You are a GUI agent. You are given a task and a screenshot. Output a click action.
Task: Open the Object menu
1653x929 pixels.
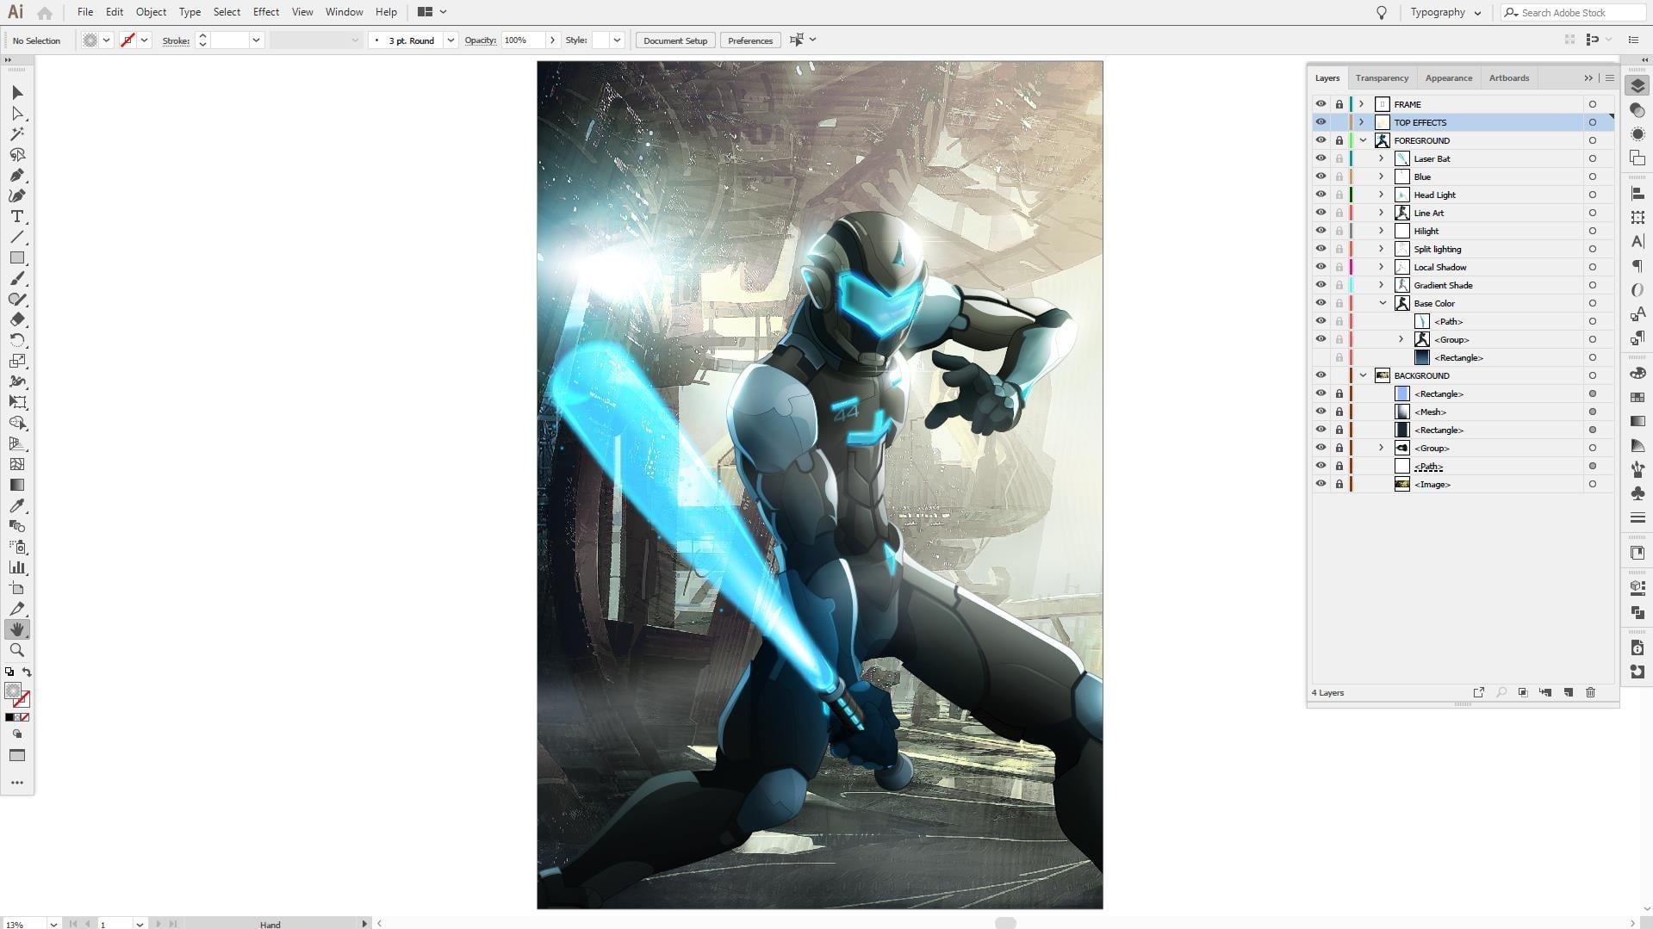pos(151,12)
